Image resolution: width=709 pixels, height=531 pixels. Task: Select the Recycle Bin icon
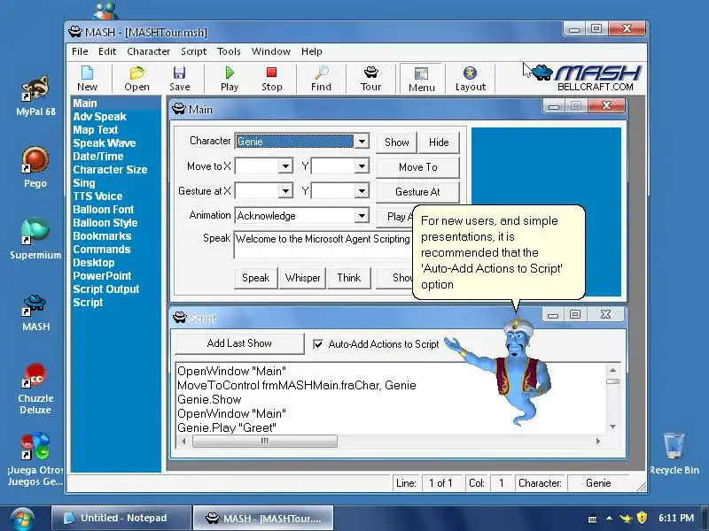coord(674,453)
